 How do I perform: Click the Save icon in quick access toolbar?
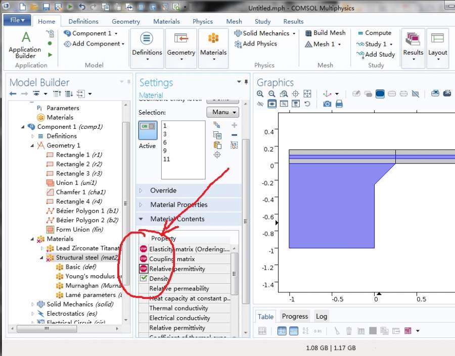(46, 7)
